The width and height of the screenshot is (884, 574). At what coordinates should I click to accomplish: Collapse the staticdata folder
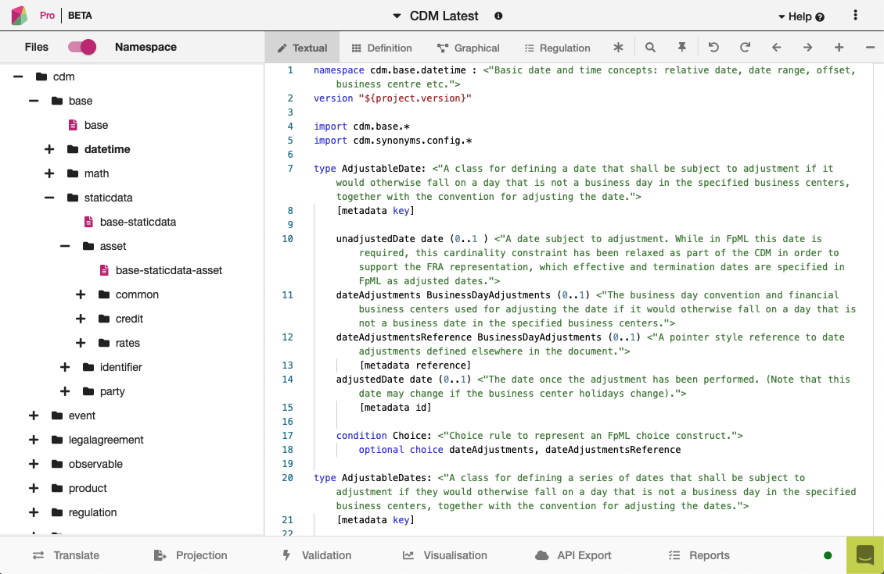pyautogui.click(x=49, y=198)
